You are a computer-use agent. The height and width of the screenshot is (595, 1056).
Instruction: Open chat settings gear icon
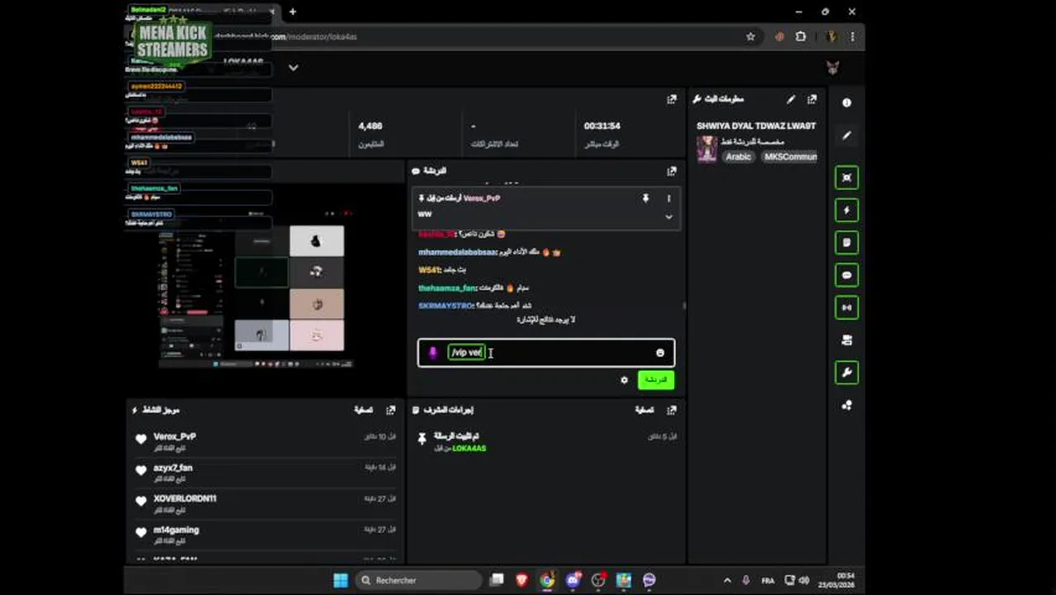(x=624, y=380)
